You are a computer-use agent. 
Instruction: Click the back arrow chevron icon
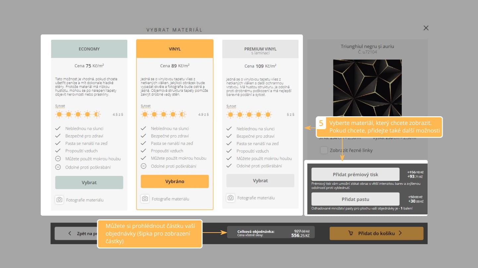click(70, 233)
